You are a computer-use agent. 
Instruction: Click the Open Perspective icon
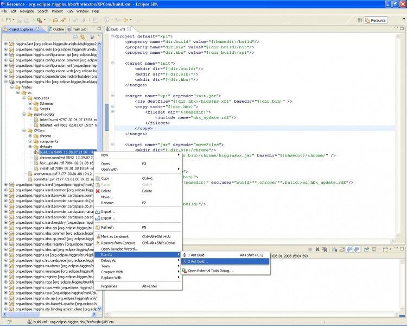(360, 20)
